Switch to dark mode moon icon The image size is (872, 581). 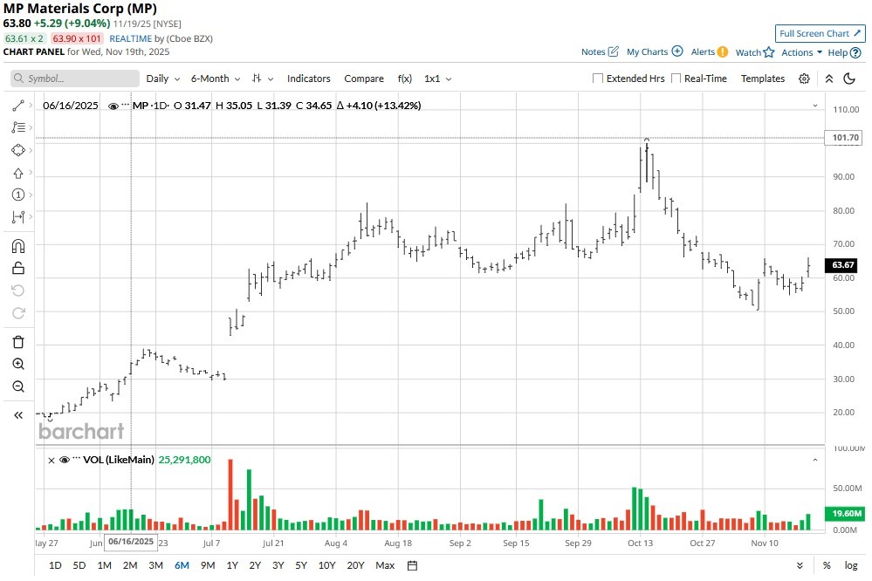tap(849, 79)
